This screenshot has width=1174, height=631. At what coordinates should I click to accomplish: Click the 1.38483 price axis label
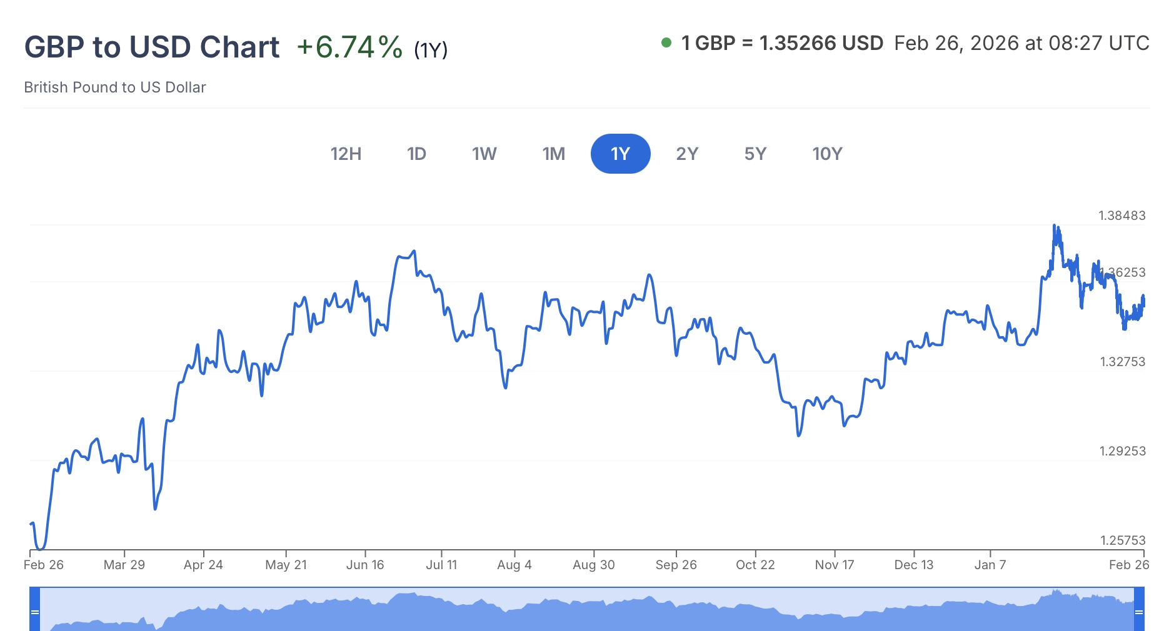1122,216
